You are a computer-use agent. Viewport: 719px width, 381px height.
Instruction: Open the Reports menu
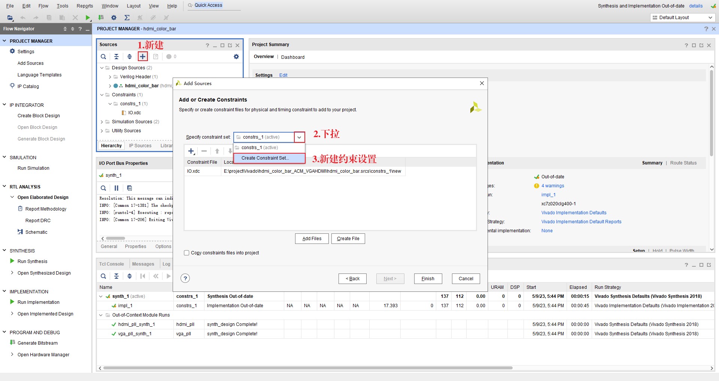point(85,6)
